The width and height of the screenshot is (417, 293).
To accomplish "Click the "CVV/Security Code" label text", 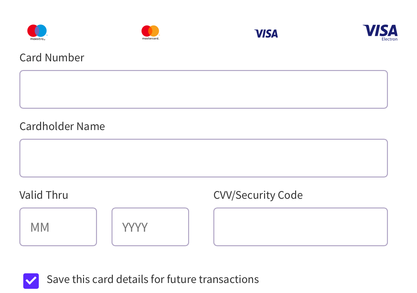I will [258, 195].
